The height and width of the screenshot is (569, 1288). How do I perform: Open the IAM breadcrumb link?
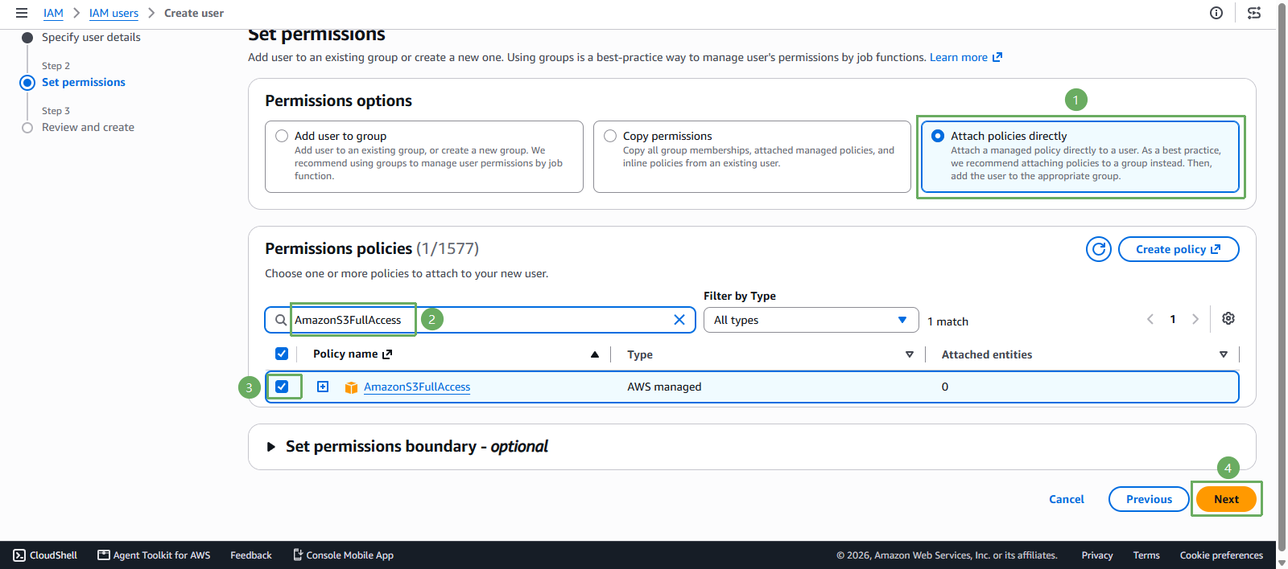(x=53, y=13)
